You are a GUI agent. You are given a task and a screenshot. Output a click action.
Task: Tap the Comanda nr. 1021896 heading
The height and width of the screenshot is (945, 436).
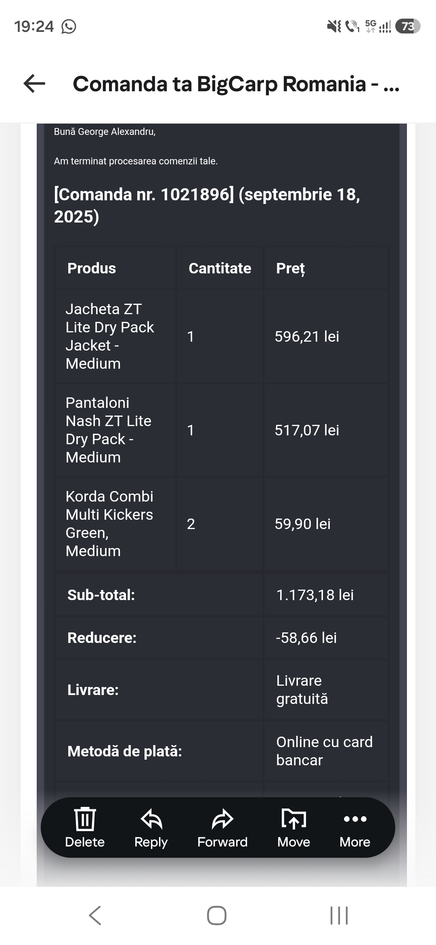[207, 205]
